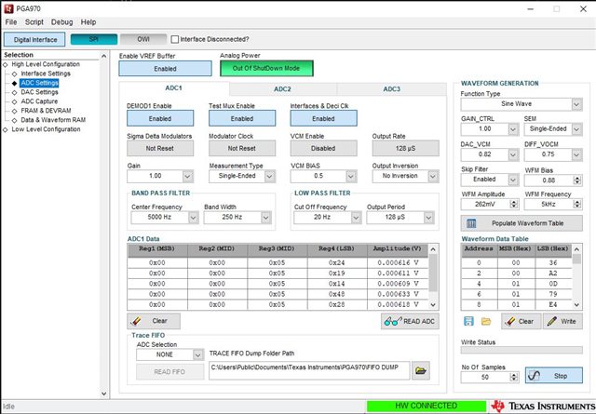Click the PGA970 app icon in title bar
The height and width of the screenshot is (414, 596).
click(8, 8)
